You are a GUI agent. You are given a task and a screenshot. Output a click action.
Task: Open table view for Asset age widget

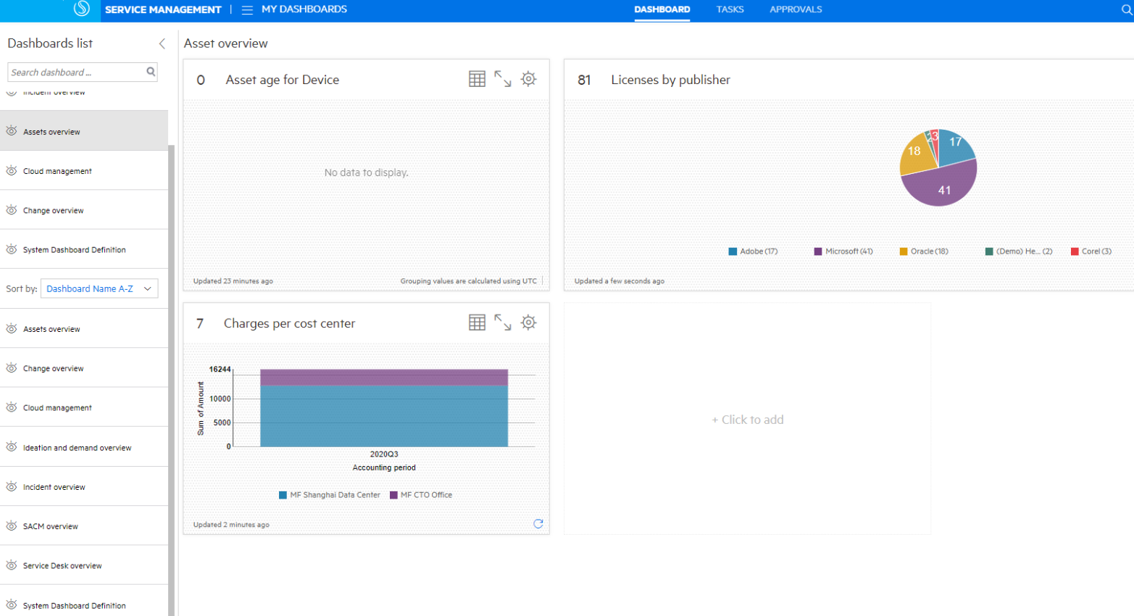[478, 78]
